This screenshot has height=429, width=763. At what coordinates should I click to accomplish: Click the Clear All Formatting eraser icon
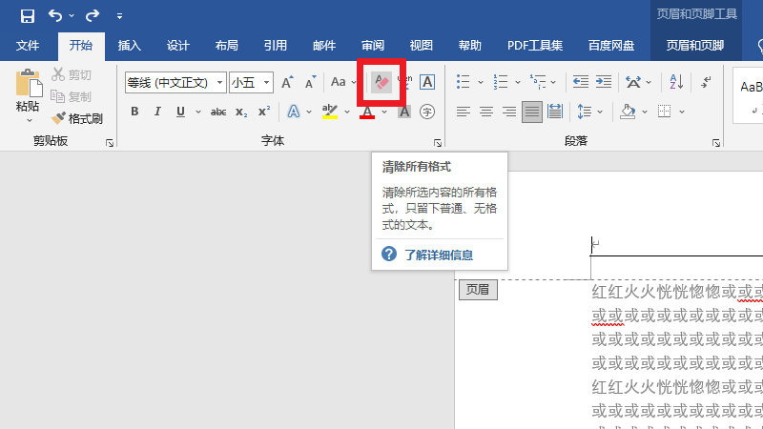(381, 83)
